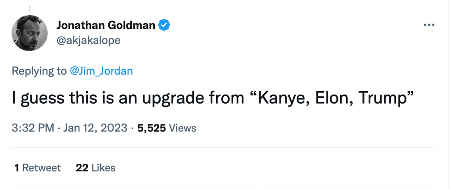The height and width of the screenshot is (189, 450).
Task: Click the 5,525 view count number
Action: [152, 128]
